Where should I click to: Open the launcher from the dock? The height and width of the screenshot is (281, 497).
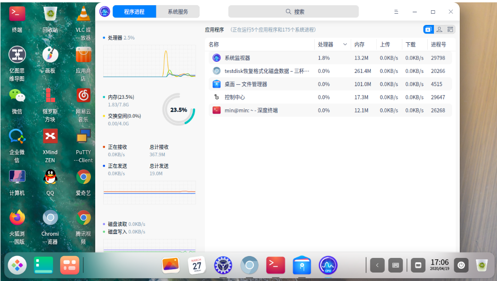[17, 265]
